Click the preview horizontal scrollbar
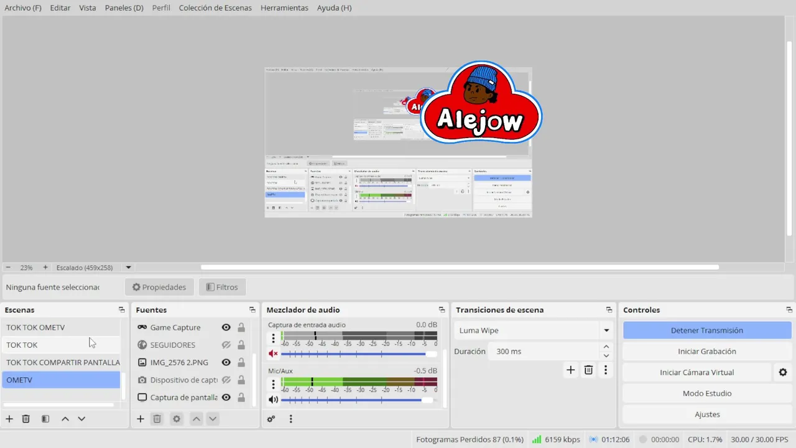 coord(460,268)
